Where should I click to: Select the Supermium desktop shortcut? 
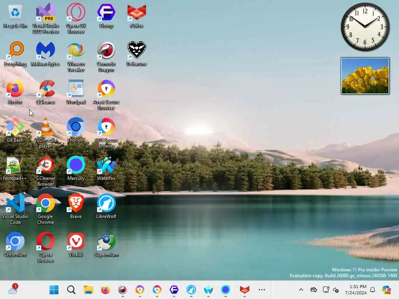click(106, 244)
